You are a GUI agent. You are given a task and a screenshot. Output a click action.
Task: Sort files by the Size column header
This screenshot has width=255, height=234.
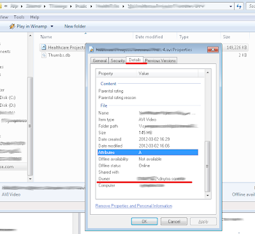[226, 37]
